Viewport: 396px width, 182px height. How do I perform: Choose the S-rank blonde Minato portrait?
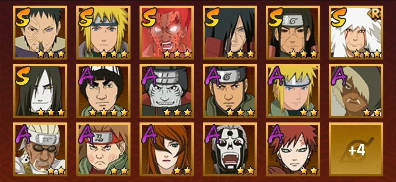pos(103,33)
